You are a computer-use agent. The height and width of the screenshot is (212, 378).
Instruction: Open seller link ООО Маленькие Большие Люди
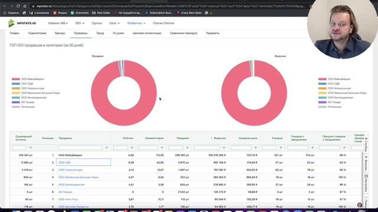click(79, 177)
